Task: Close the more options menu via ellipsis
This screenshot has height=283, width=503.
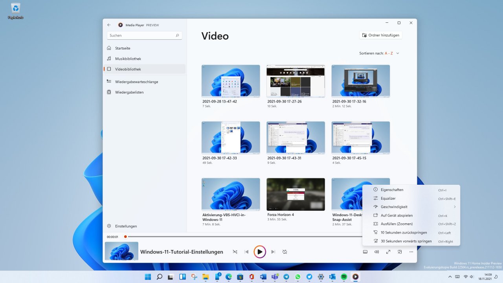Action: (411, 252)
